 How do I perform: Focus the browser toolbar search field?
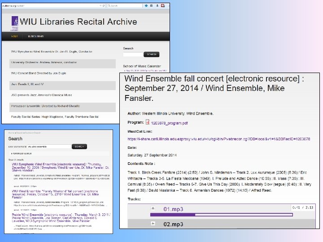125,5
